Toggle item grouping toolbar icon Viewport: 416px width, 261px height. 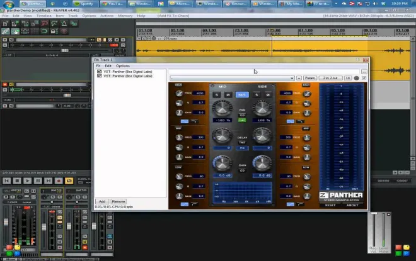click(5, 31)
